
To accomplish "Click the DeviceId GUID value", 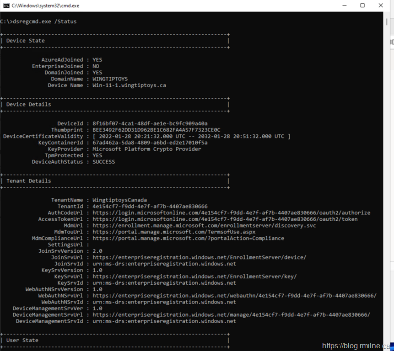I will (150, 123).
